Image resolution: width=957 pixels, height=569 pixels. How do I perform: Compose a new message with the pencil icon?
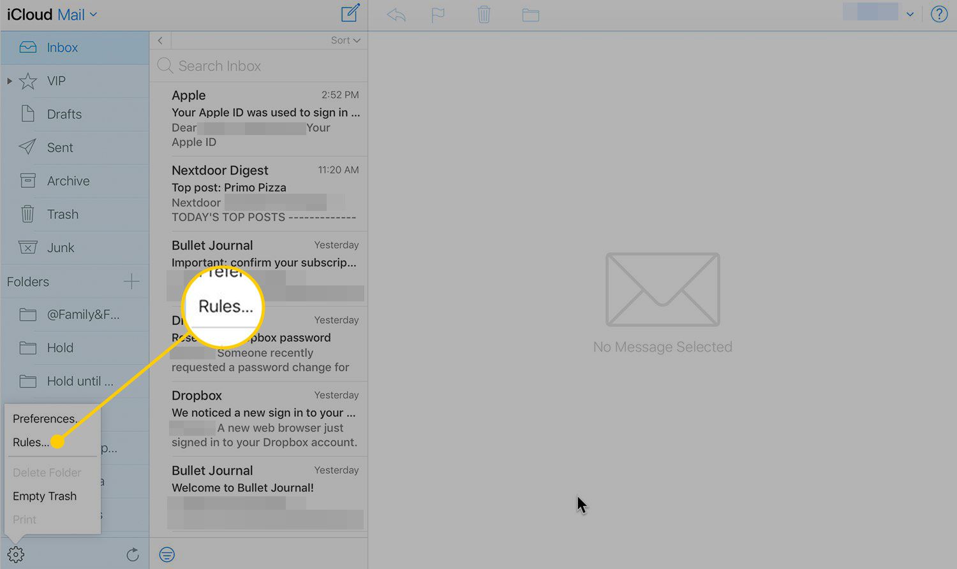[x=350, y=13]
